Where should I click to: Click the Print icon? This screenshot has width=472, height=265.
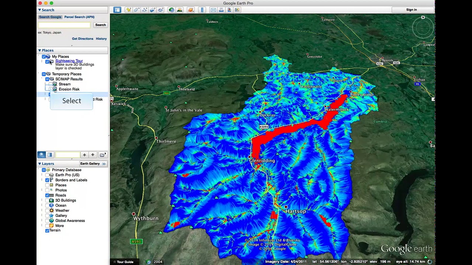click(x=221, y=10)
